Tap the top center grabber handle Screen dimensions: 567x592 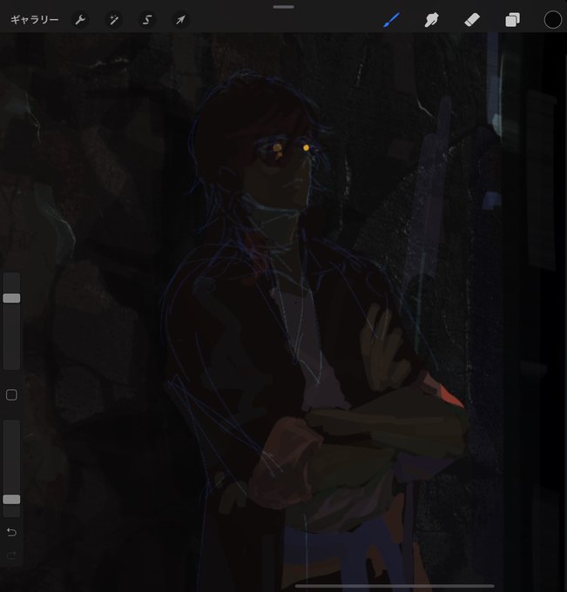click(x=284, y=7)
